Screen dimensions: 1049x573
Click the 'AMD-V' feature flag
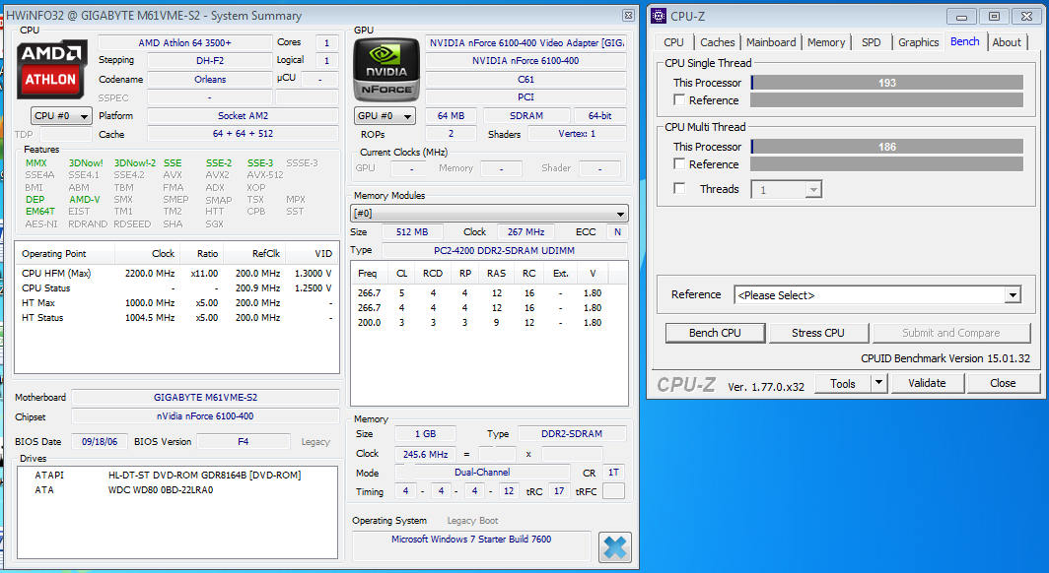coord(85,200)
